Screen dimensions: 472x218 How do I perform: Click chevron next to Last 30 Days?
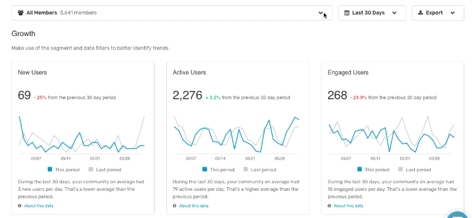pyautogui.click(x=394, y=13)
